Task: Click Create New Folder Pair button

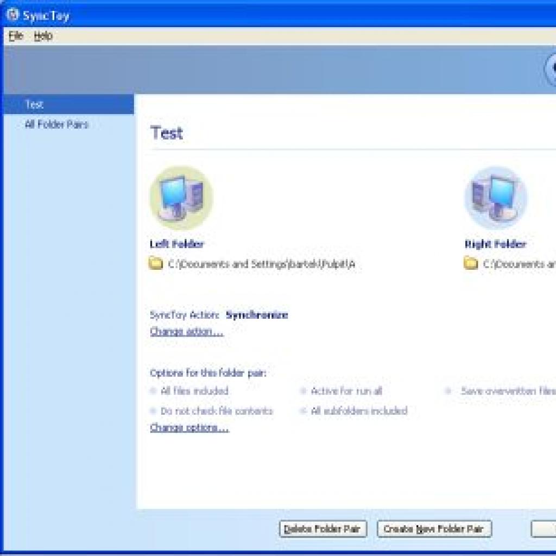Action: tap(434, 529)
